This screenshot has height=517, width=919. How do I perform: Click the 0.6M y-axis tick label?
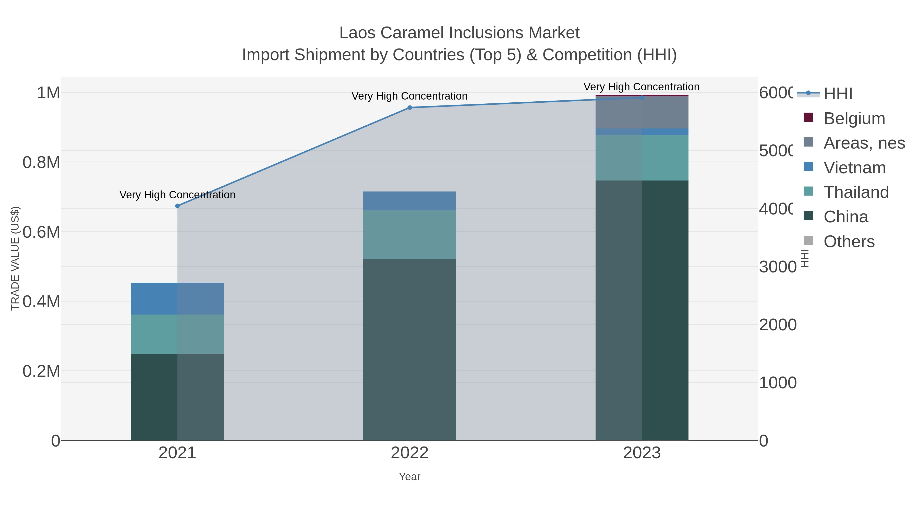pos(41,232)
